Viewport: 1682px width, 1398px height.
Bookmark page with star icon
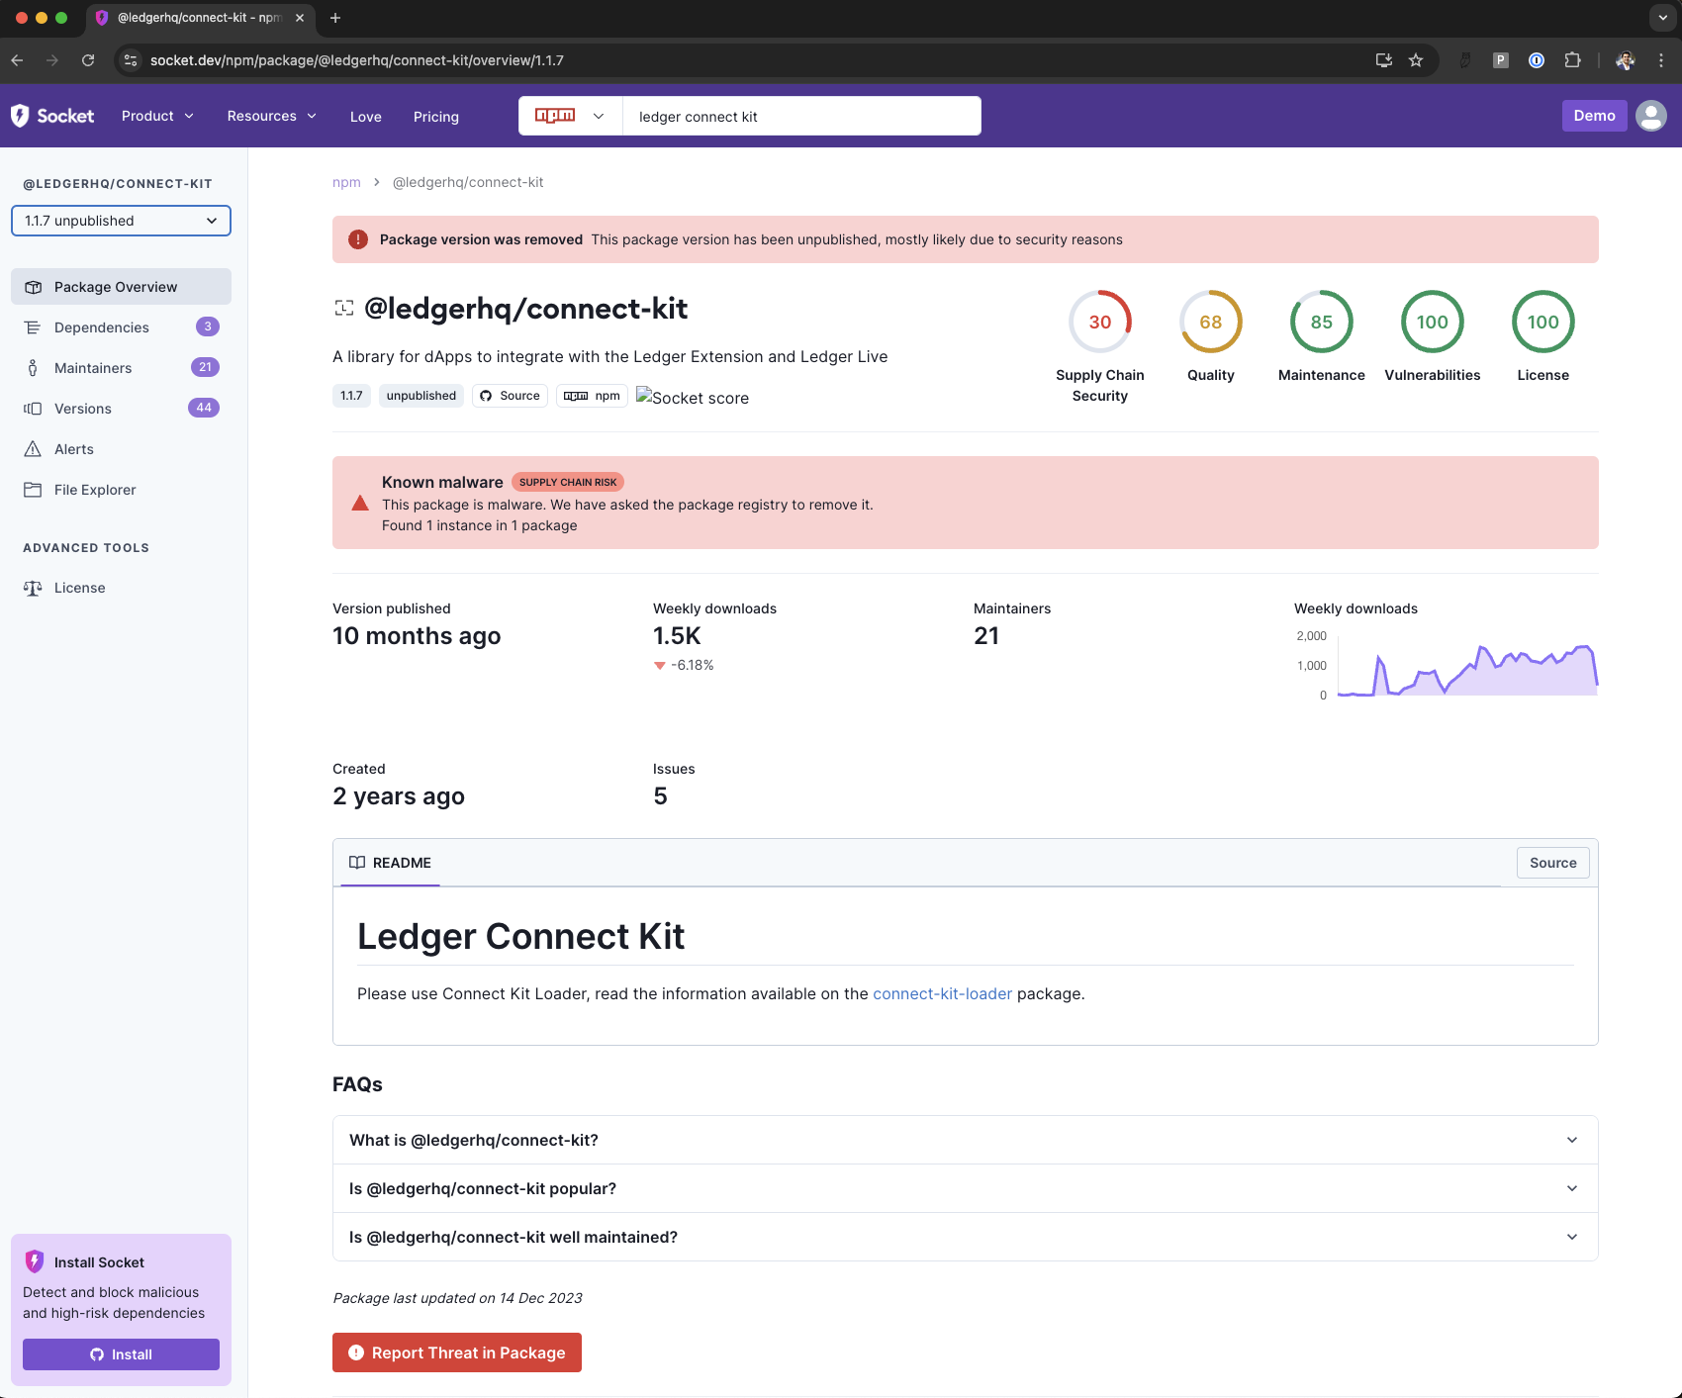[x=1416, y=60]
